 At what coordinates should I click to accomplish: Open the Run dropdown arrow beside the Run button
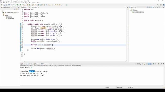[x=19, y=5]
